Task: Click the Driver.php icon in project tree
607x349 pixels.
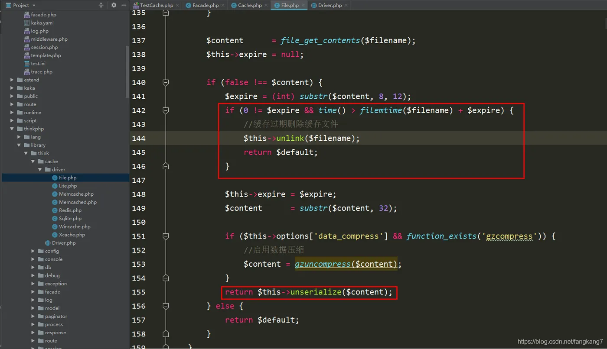Action: (x=48, y=243)
